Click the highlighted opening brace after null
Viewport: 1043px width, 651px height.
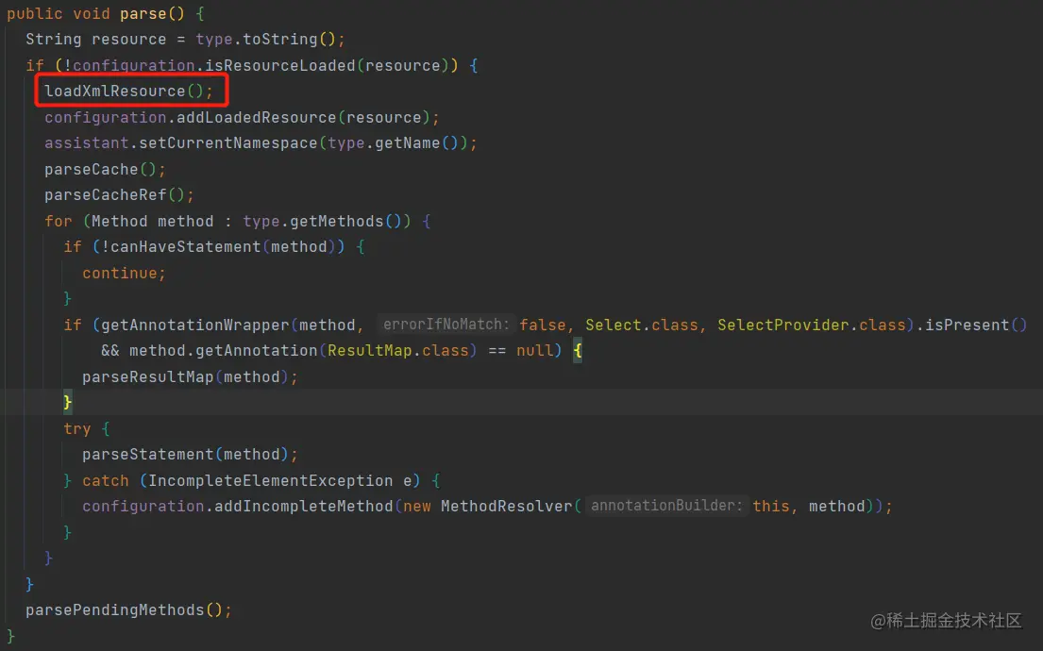pyautogui.click(x=578, y=350)
